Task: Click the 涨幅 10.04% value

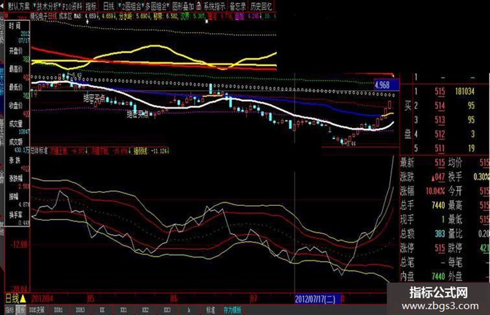Action: pyautogui.click(x=436, y=191)
